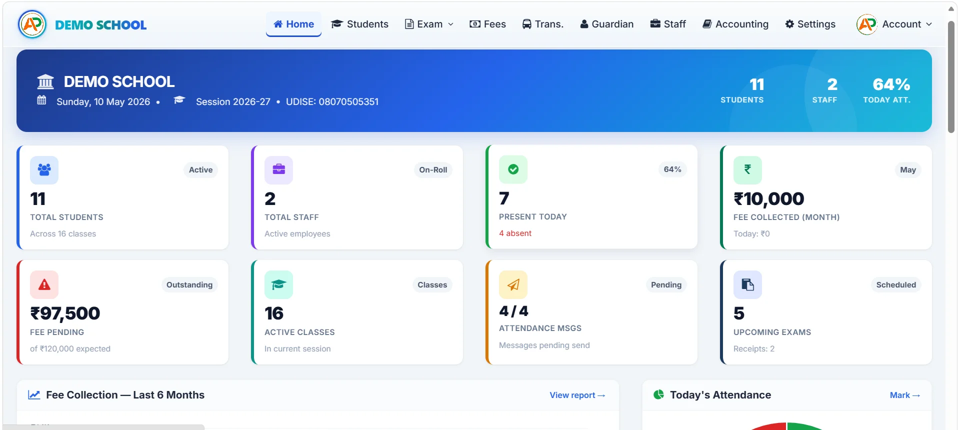Image resolution: width=960 pixels, height=430 pixels.
Task: Click the 11 STUDENTS banner stat
Action: pyautogui.click(x=742, y=90)
